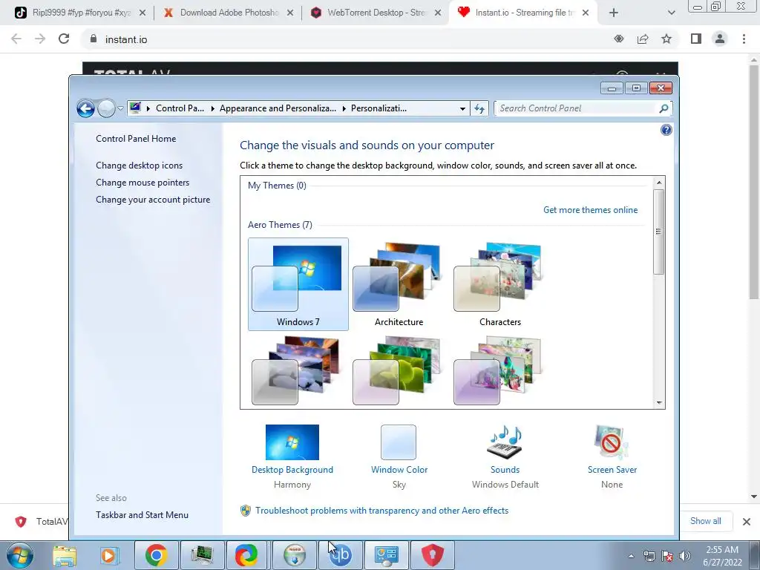760x570 pixels.
Task: Click the refresh button beside address bar
Action: pos(479,108)
